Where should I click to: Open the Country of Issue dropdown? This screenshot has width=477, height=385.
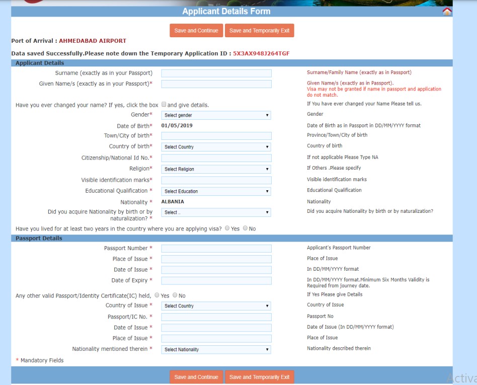tap(216, 306)
